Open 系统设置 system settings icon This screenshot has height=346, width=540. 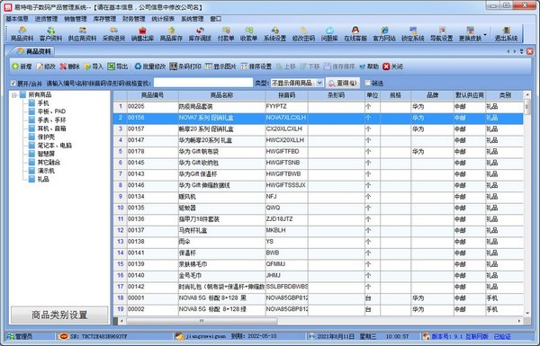tap(274, 34)
